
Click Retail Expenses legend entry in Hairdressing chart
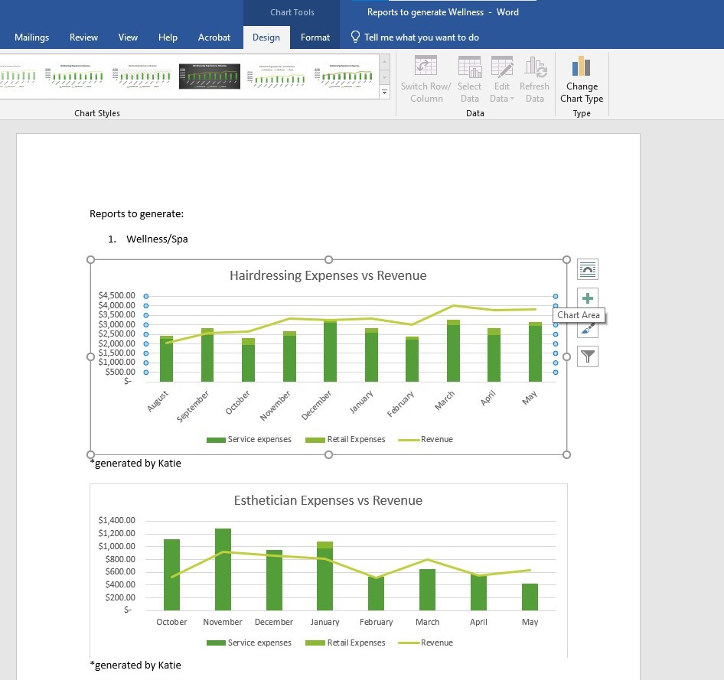click(345, 439)
